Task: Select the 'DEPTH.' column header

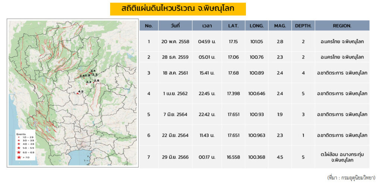Action: point(303,26)
